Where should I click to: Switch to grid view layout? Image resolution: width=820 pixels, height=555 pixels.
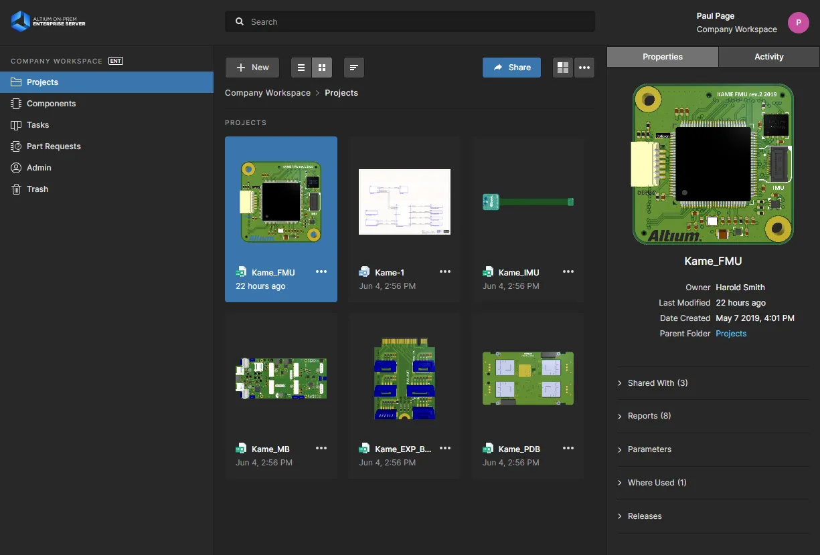(x=322, y=68)
